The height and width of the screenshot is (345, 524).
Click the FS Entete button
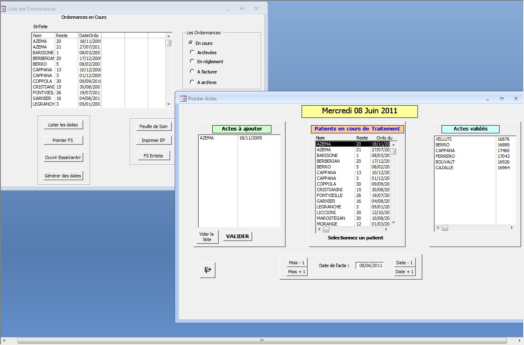click(153, 156)
